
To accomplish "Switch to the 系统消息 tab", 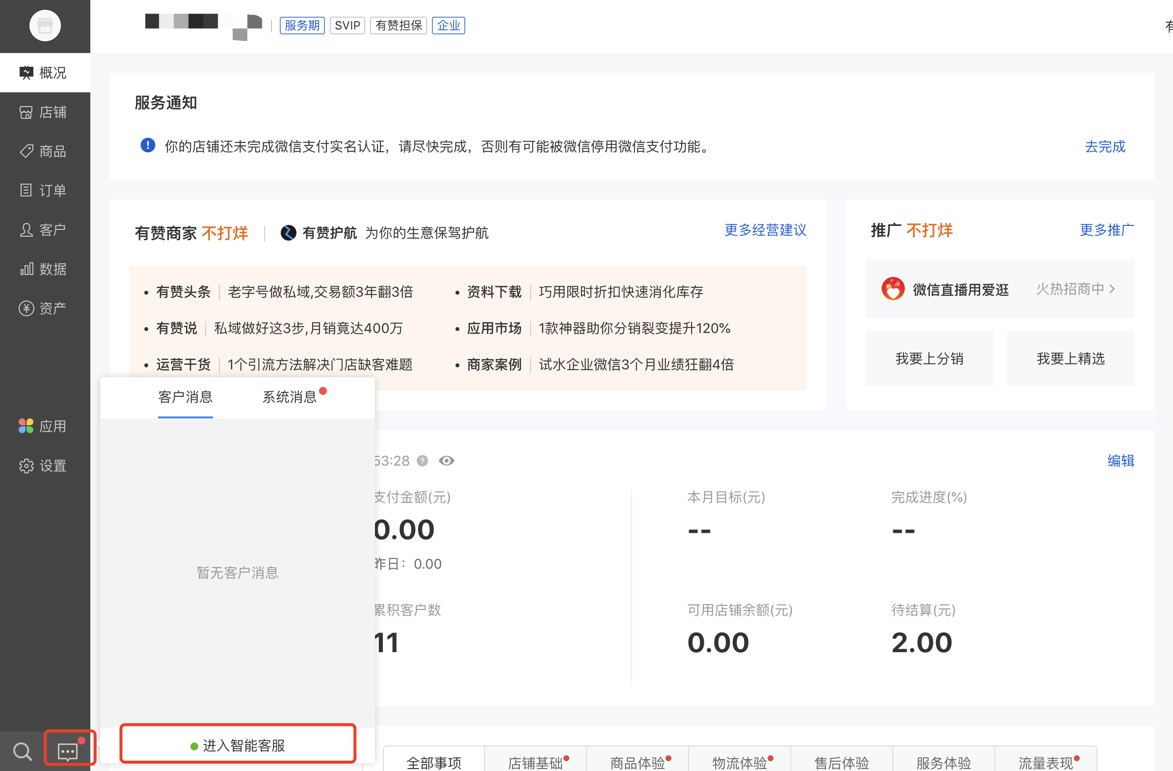I will pyautogui.click(x=289, y=397).
